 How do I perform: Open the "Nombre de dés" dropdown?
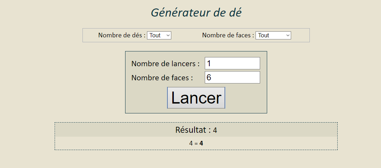click(159, 35)
